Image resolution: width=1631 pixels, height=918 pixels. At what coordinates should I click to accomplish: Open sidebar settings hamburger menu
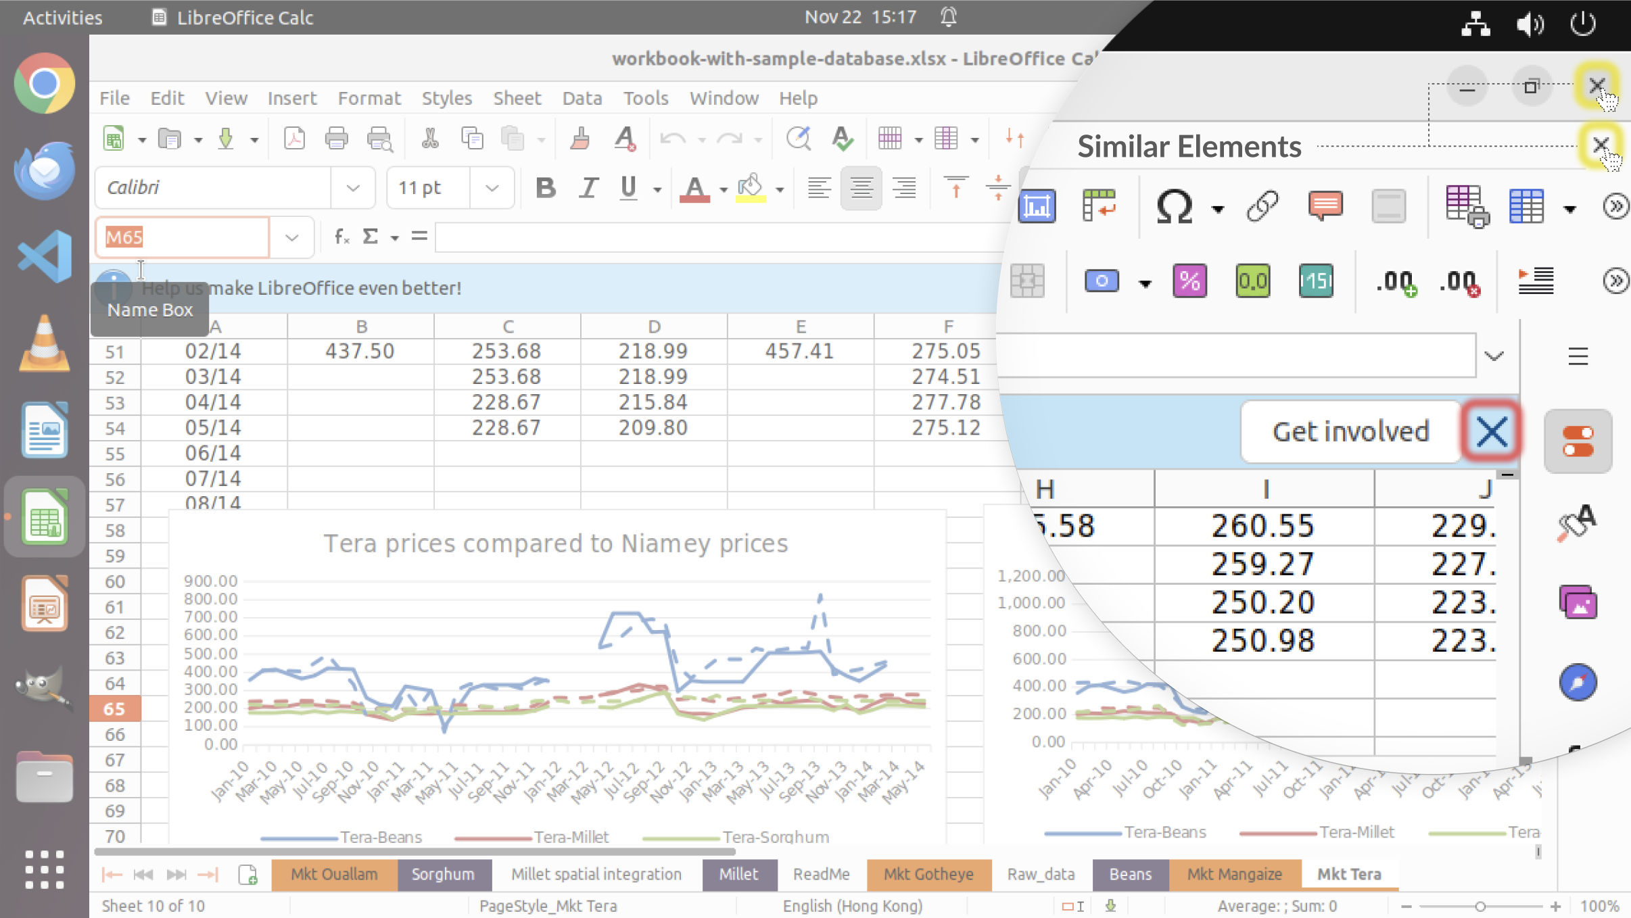[x=1578, y=356]
